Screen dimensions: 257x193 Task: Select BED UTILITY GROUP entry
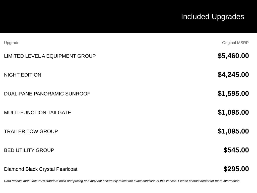29,151
